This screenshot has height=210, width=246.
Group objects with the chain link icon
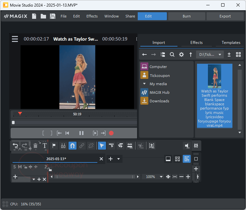point(82,146)
